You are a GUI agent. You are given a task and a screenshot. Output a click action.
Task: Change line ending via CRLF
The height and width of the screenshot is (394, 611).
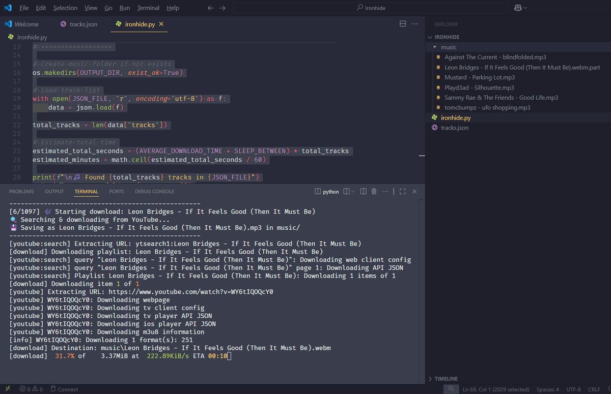click(594, 389)
